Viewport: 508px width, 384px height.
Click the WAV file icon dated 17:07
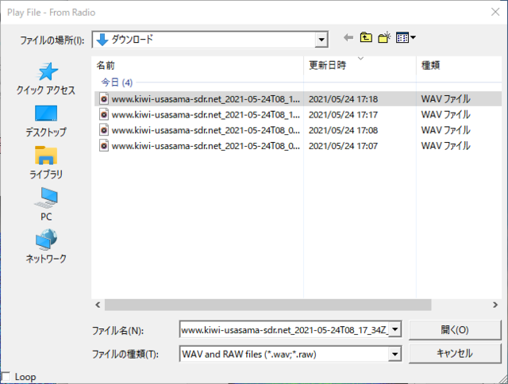[x=104, y=145]
